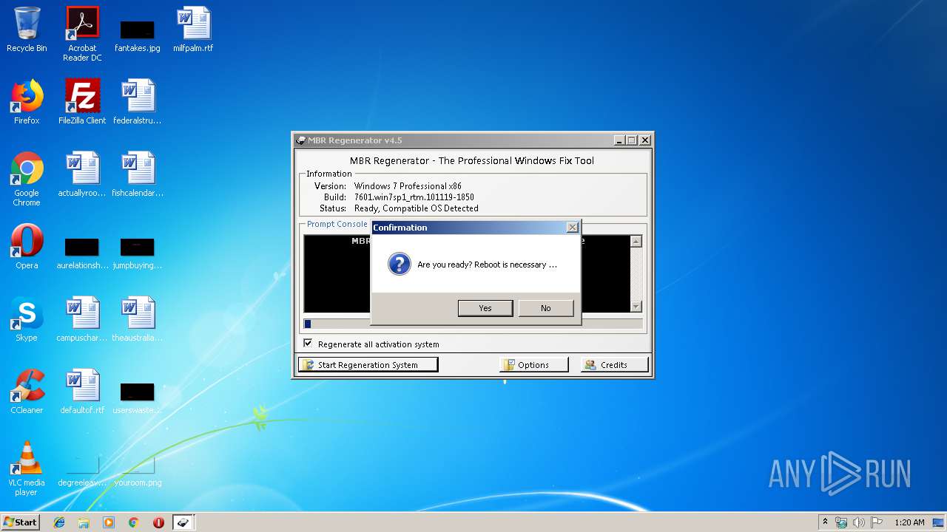
Task: Decline with the No button
Action: [x=546, y=308]
